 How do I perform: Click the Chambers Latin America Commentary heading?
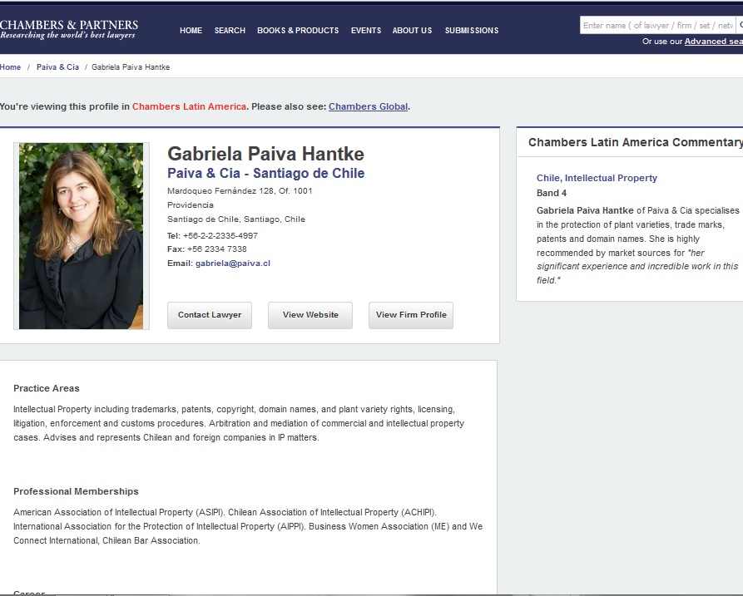coord(636,142)
